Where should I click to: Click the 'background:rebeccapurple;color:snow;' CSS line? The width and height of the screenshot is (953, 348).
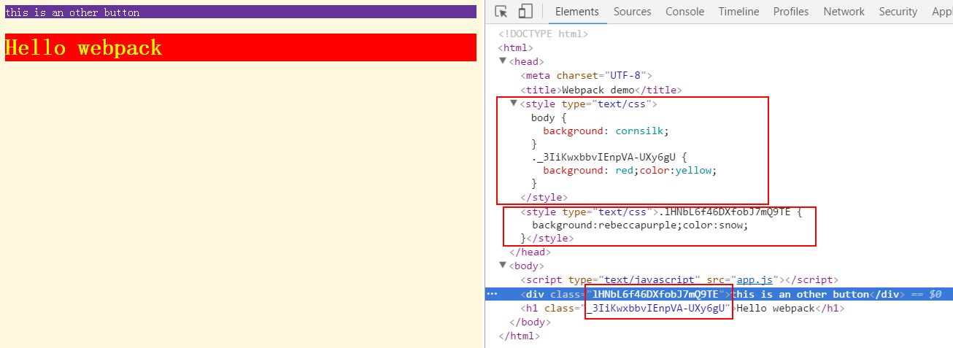pos(640,225)
